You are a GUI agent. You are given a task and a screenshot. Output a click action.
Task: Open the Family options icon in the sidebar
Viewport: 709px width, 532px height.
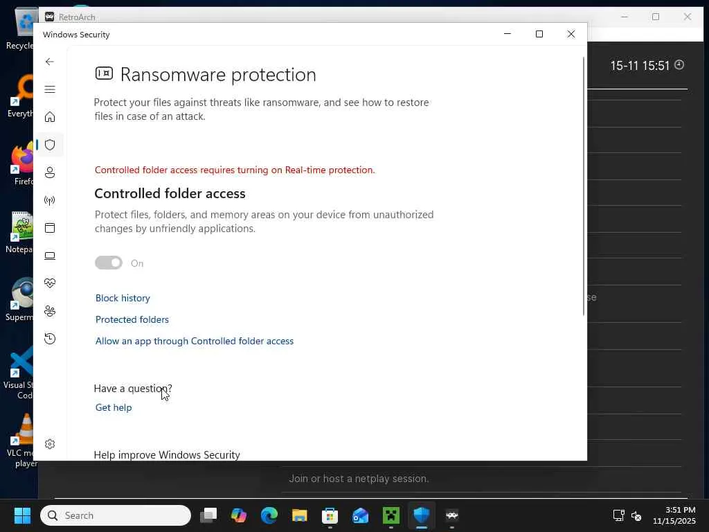point(50,311)
